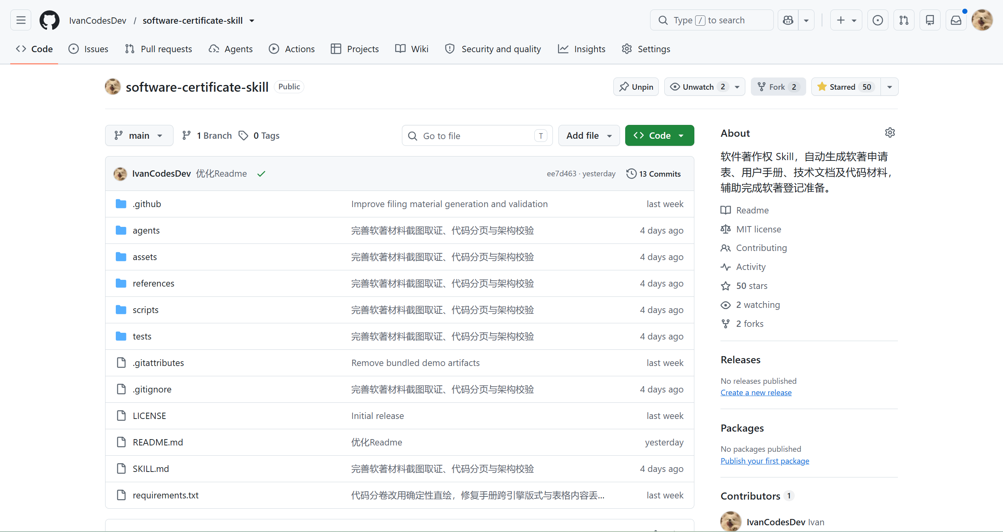The width and height of the screenshot is (1003, 532).
Task: Open the notifications inbox
Action: pos(956,20)
